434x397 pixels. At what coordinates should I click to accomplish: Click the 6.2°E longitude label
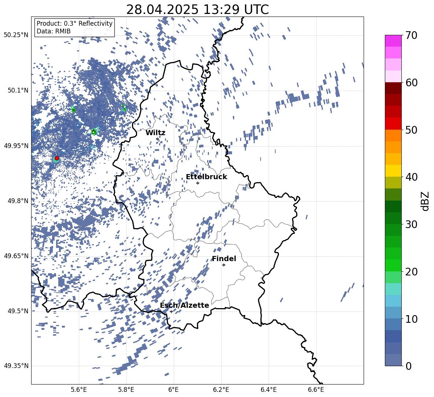tap(221, 390)
